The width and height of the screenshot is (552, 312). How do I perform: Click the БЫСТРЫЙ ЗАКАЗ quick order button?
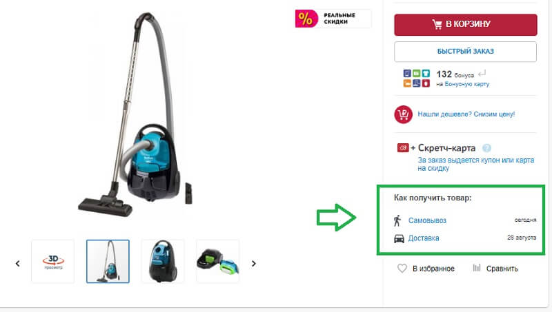click(465, 51)
